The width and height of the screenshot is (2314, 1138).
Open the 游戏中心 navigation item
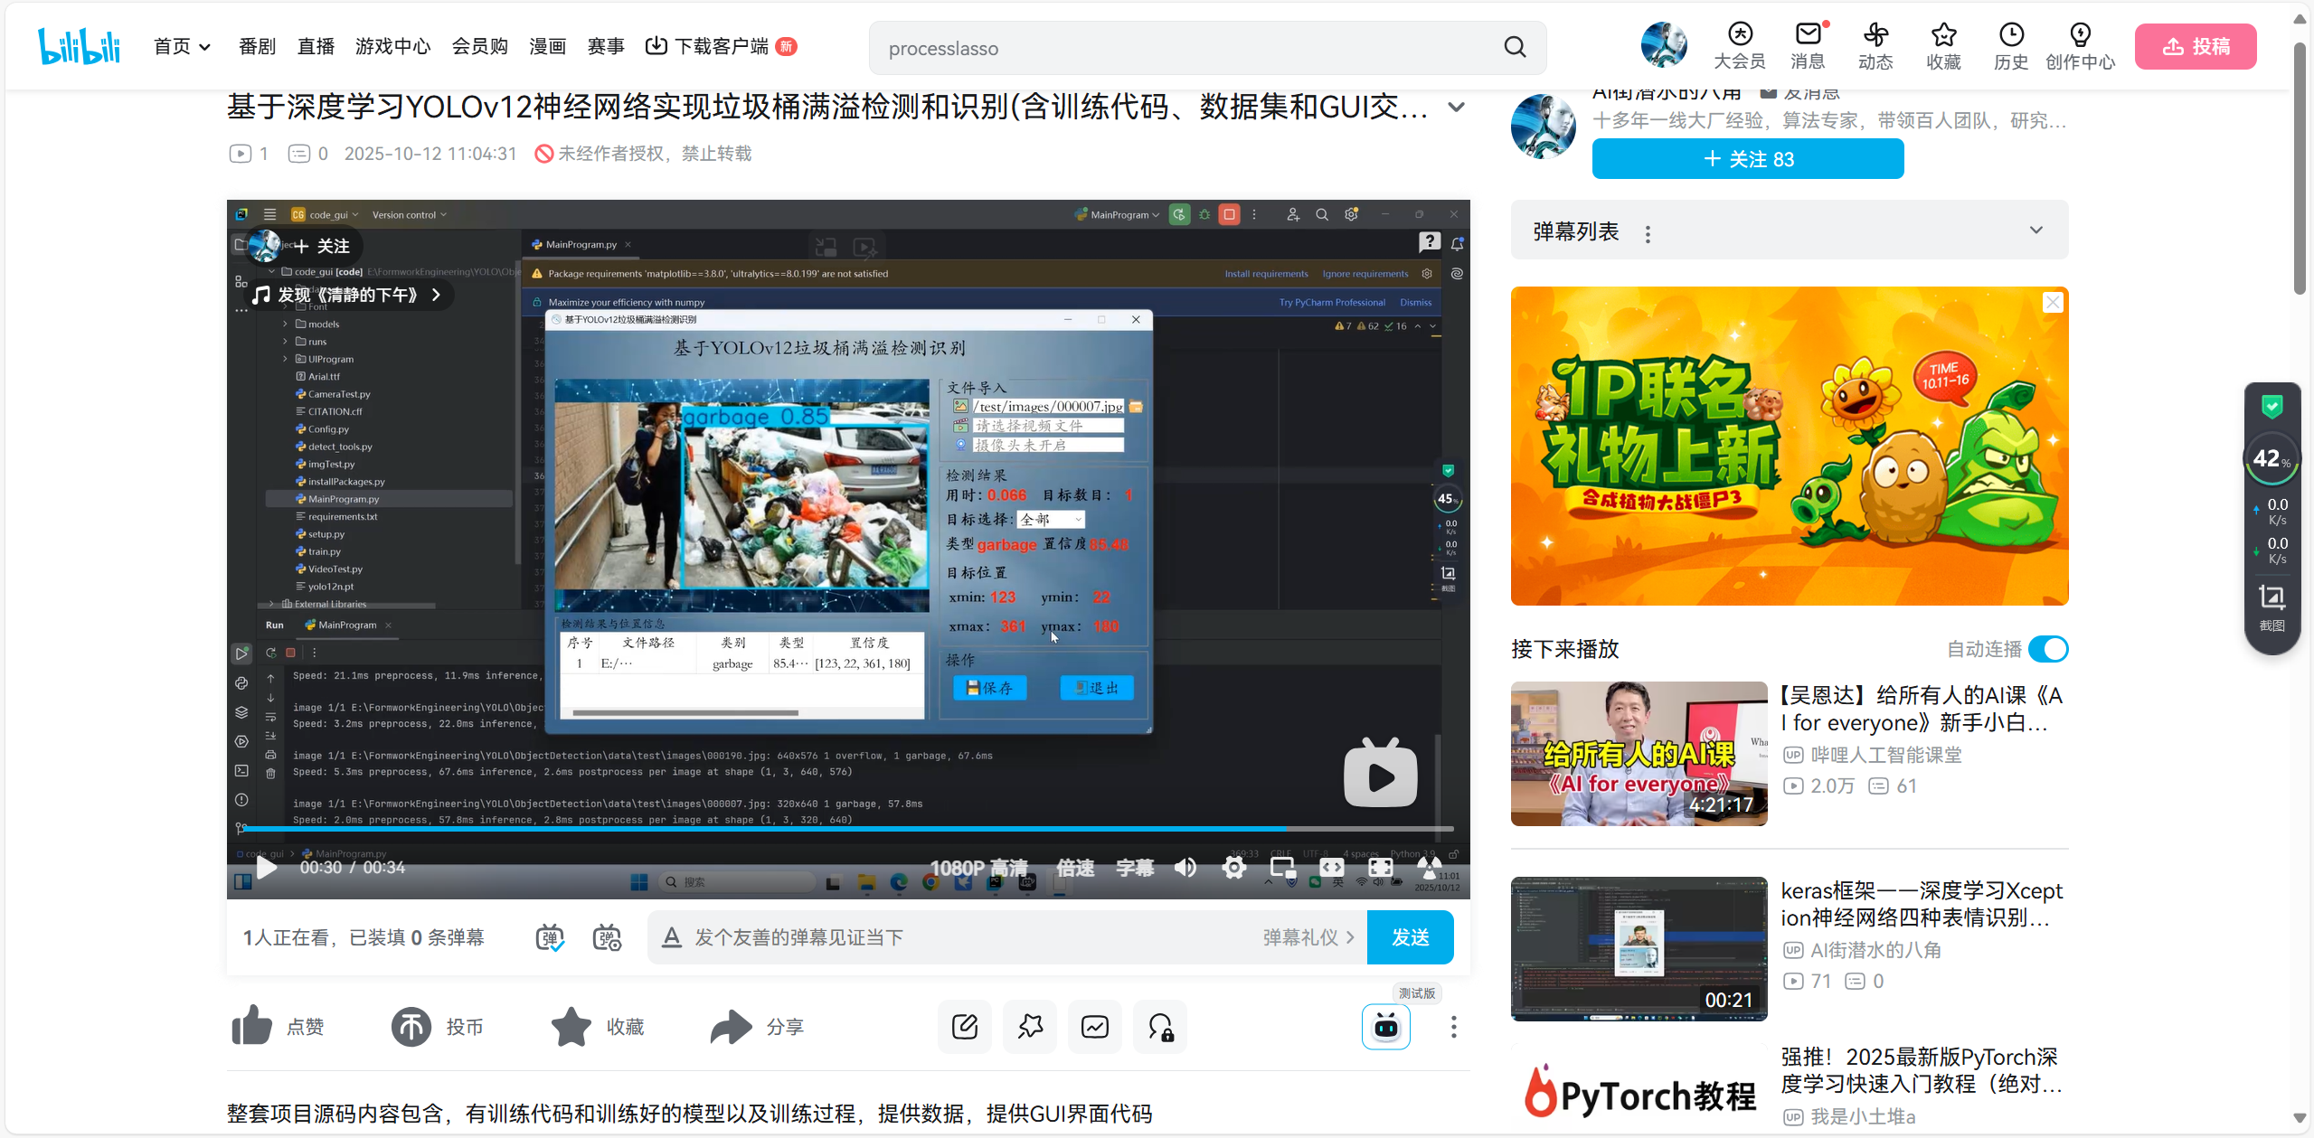pos(392,46)
